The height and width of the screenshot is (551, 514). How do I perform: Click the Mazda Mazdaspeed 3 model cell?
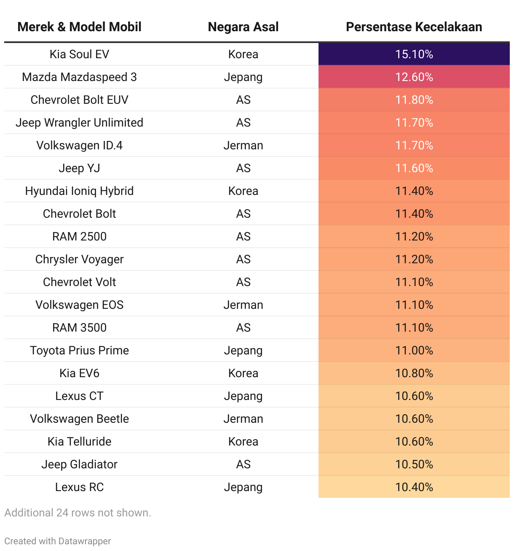[79, 77]
